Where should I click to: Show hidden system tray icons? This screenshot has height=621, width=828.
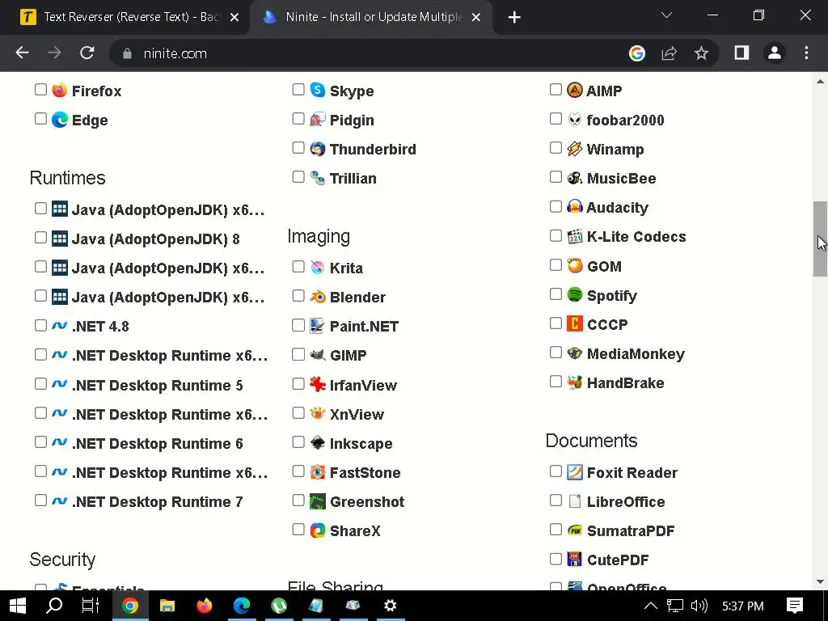coord(651,606)
